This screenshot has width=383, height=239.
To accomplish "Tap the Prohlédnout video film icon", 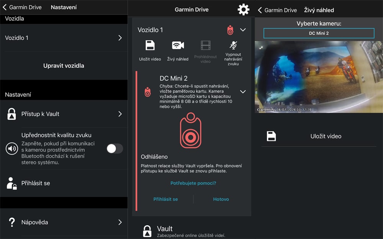I will coord(205,46).
